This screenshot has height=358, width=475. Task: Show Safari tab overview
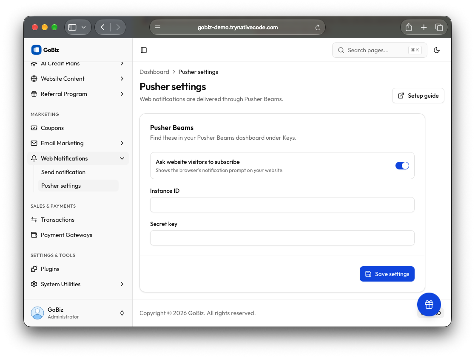439,28
